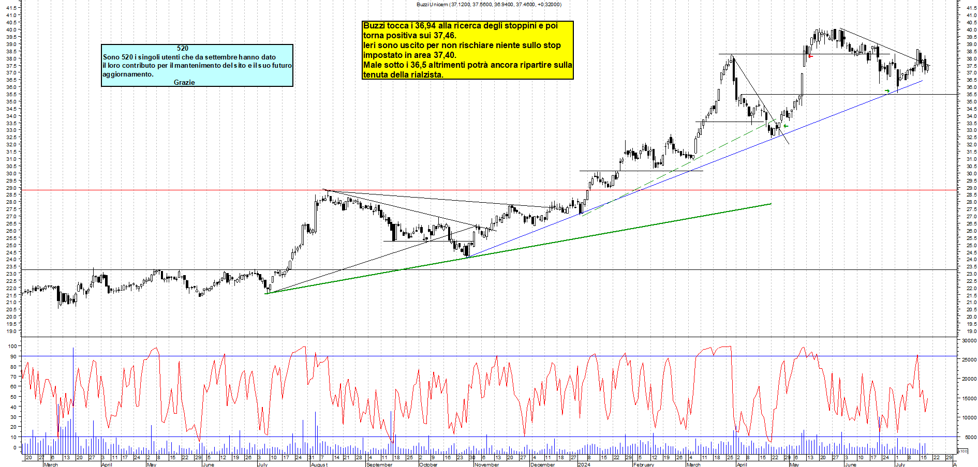Click the red arrow marker near 38.0 level
978x467 pixels.
[811, 56]
